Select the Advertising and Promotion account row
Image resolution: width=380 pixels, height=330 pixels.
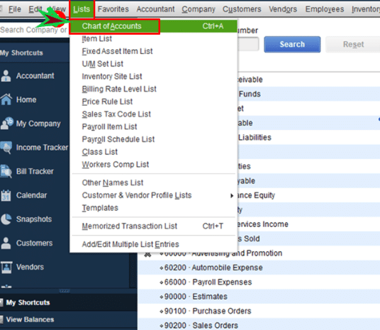259,253
